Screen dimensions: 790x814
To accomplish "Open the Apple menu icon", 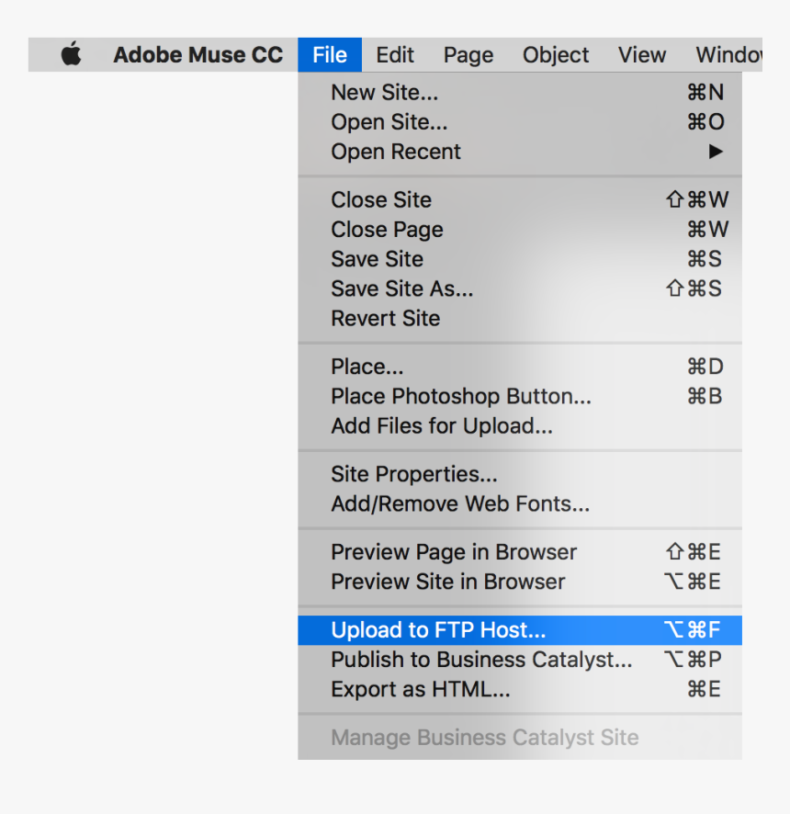I will click(x=72, y=55).
